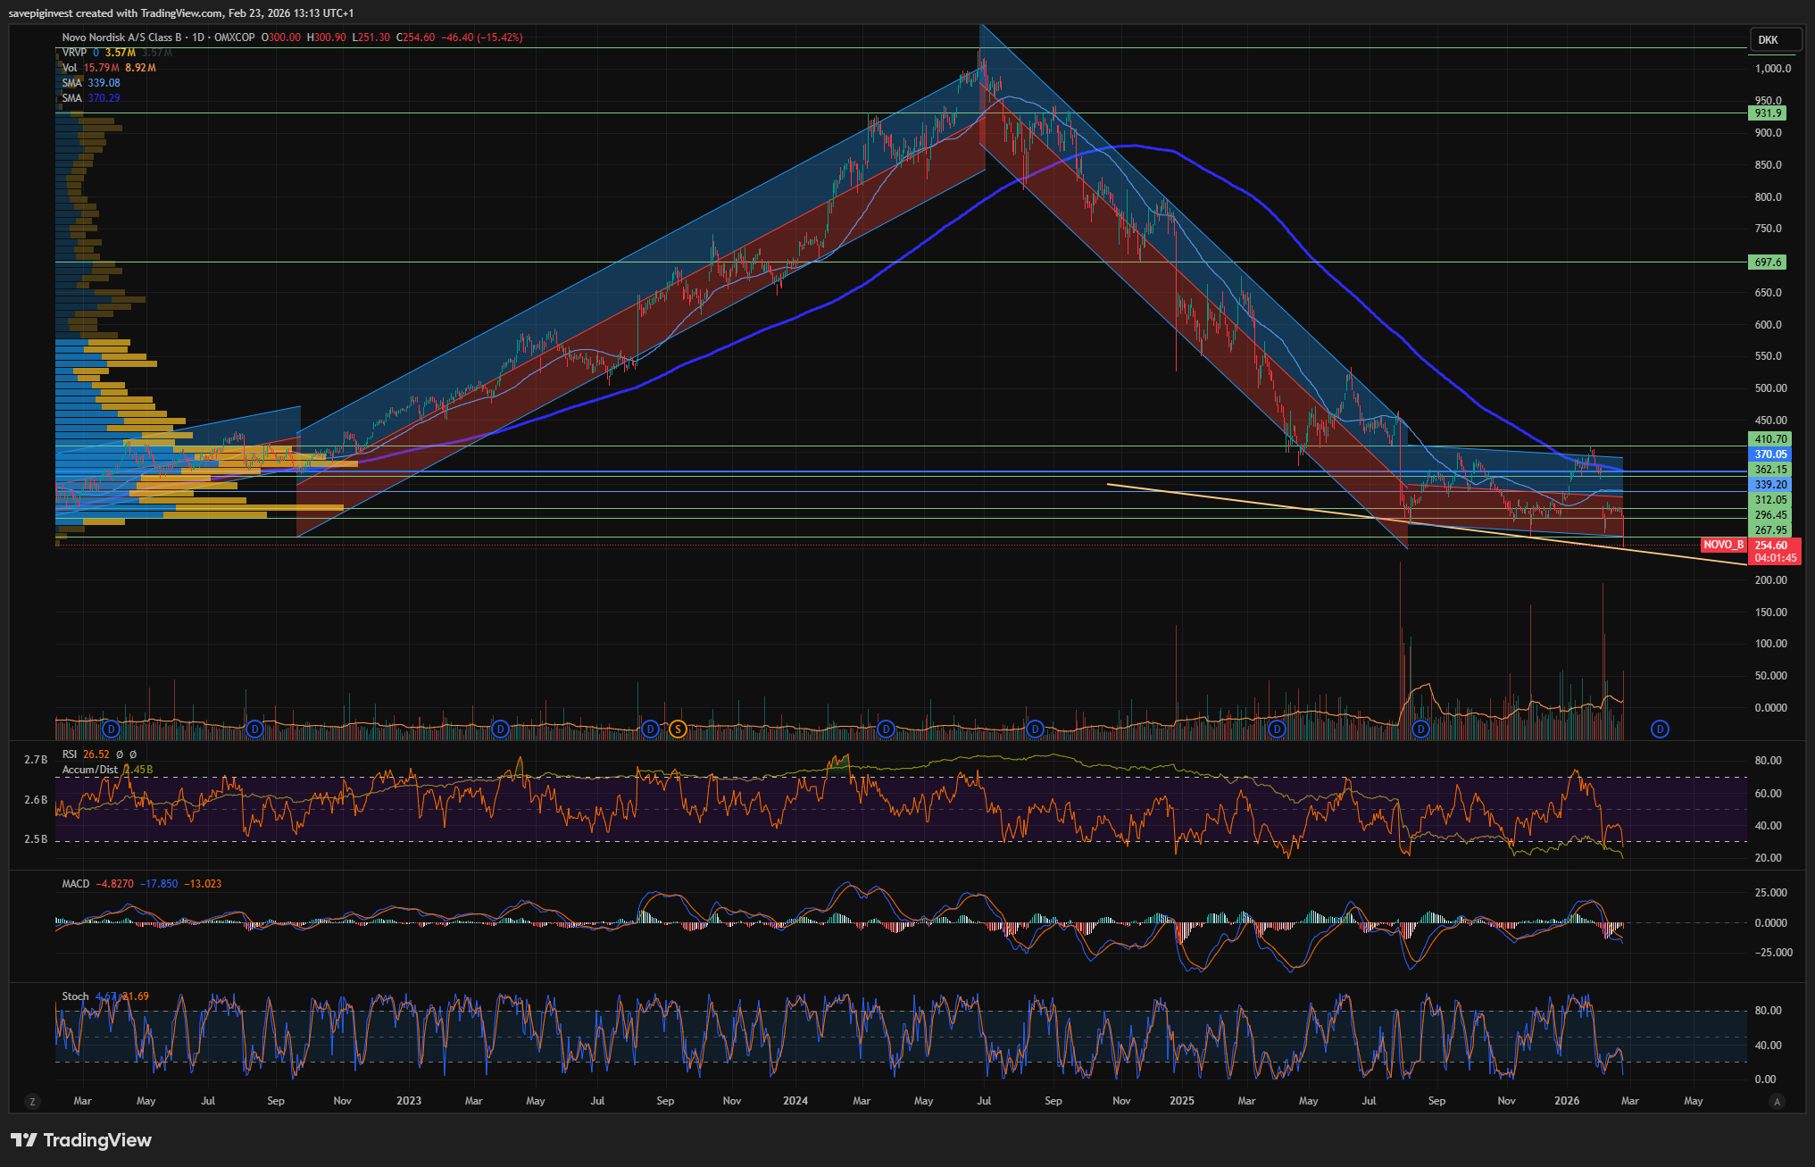Click the RSI indicator label
Image resolution: width=1815 pixels, height=1167 pixels.
pos(70,754)
